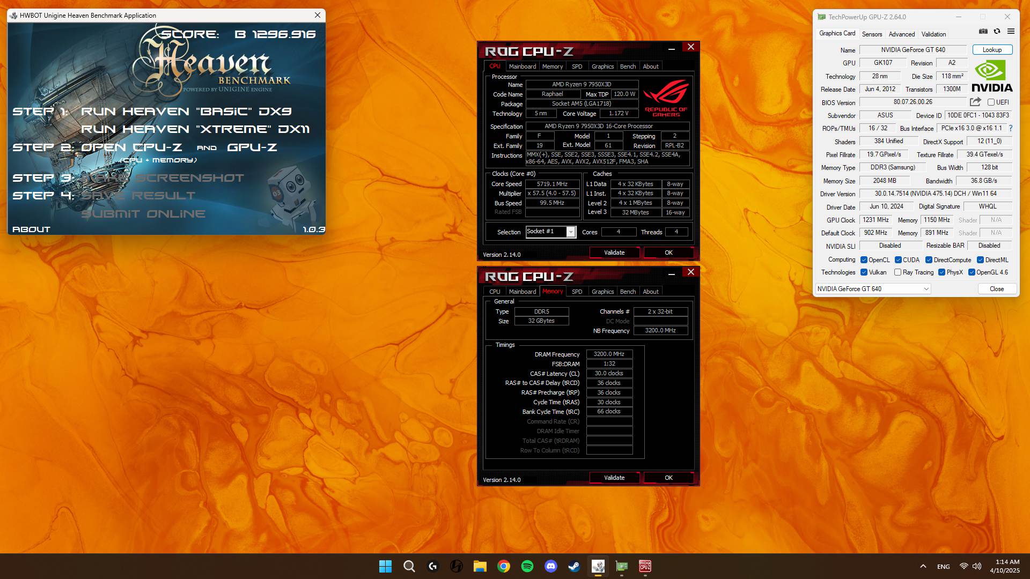Screen dimensions: 1030x579
Task: Open Spotify from taskbar
Action: (x=527, y=566)
